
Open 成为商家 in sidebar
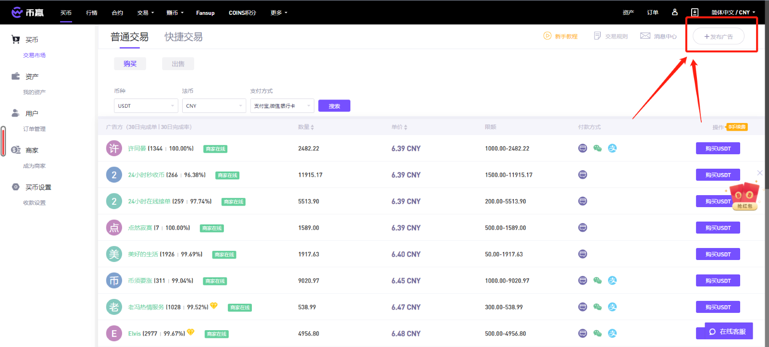tap(35, 166)
